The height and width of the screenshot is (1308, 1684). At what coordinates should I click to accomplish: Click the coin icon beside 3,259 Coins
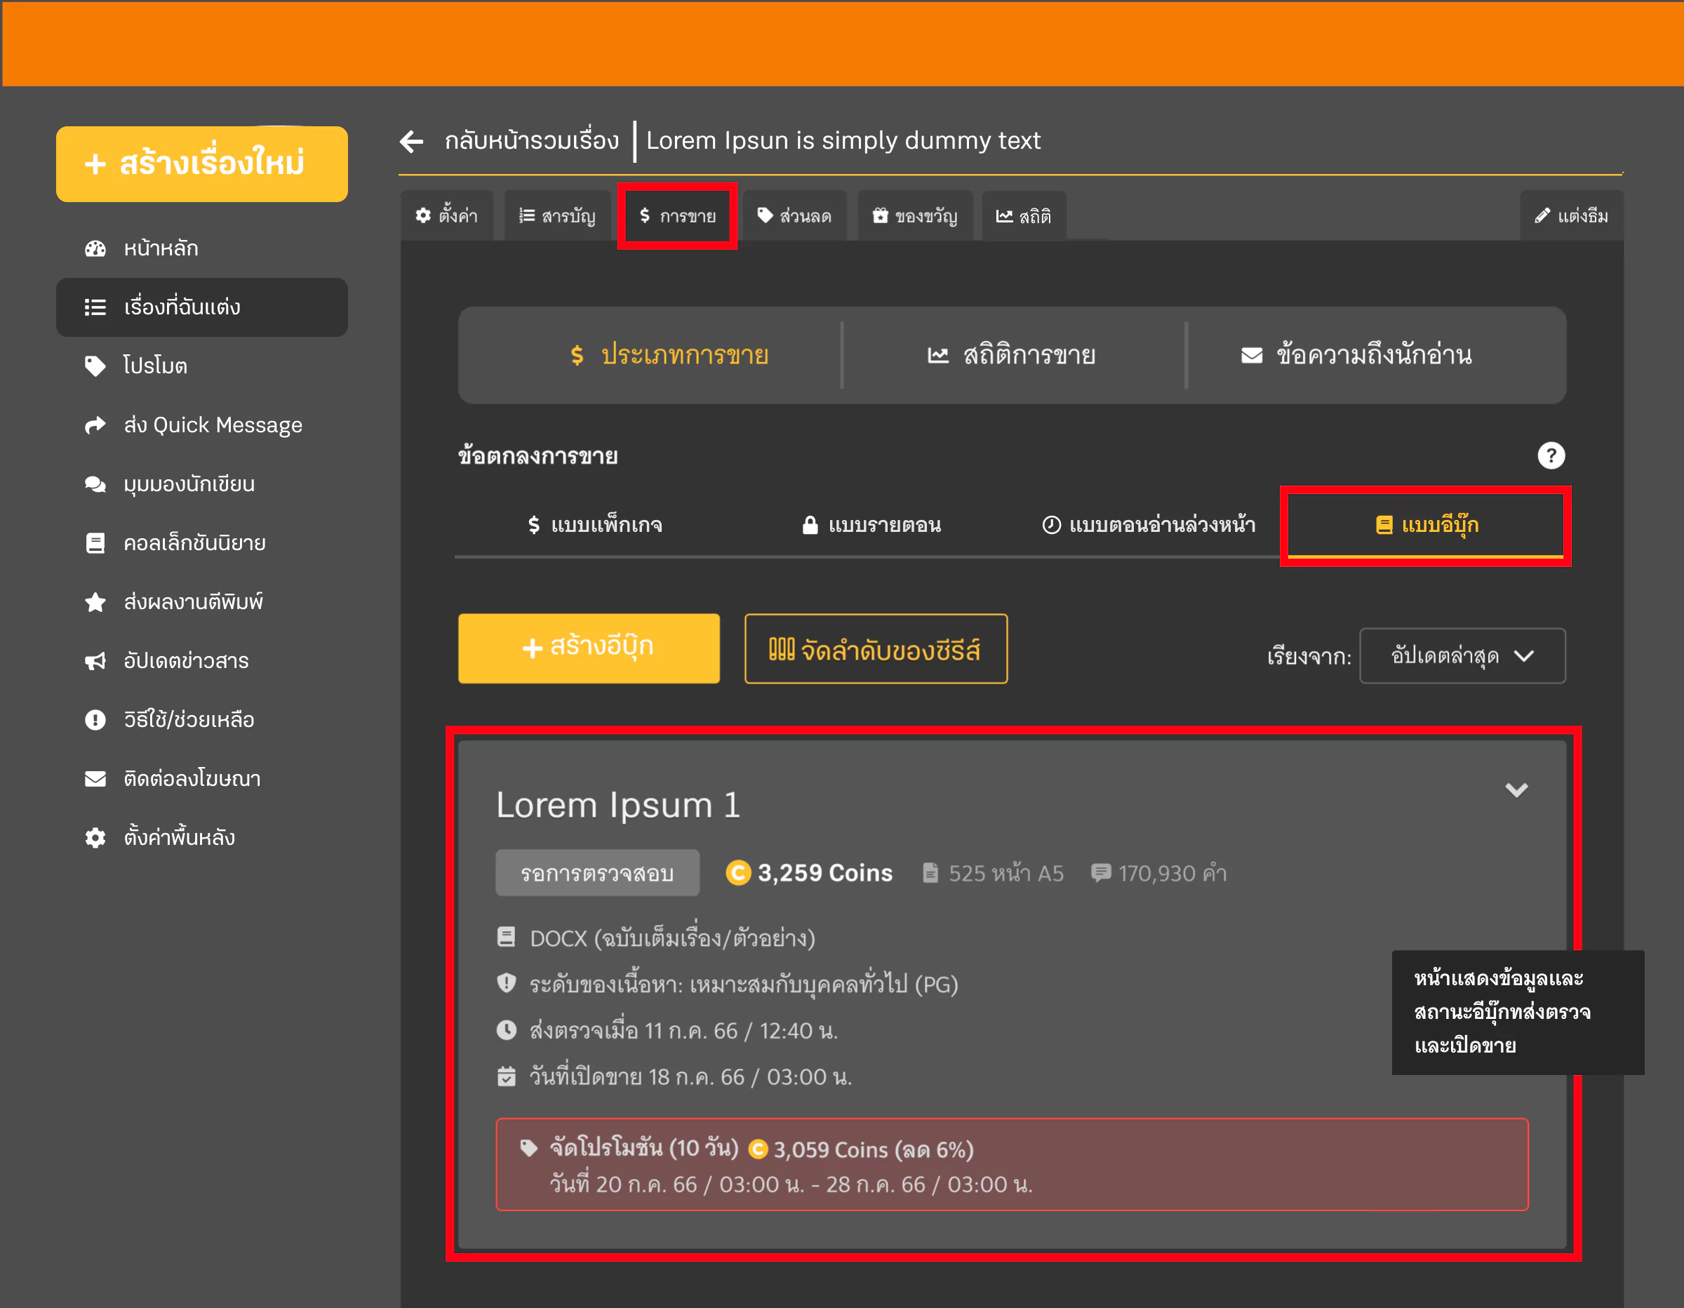coord(738,872)
